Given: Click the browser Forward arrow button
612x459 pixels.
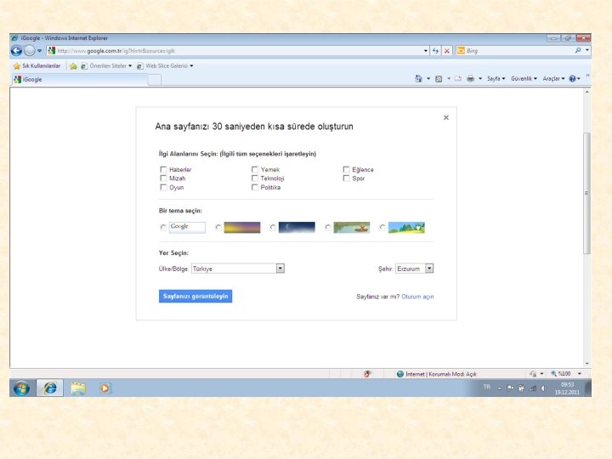Looking at the screenshot, I should click(x=29, y=51).
